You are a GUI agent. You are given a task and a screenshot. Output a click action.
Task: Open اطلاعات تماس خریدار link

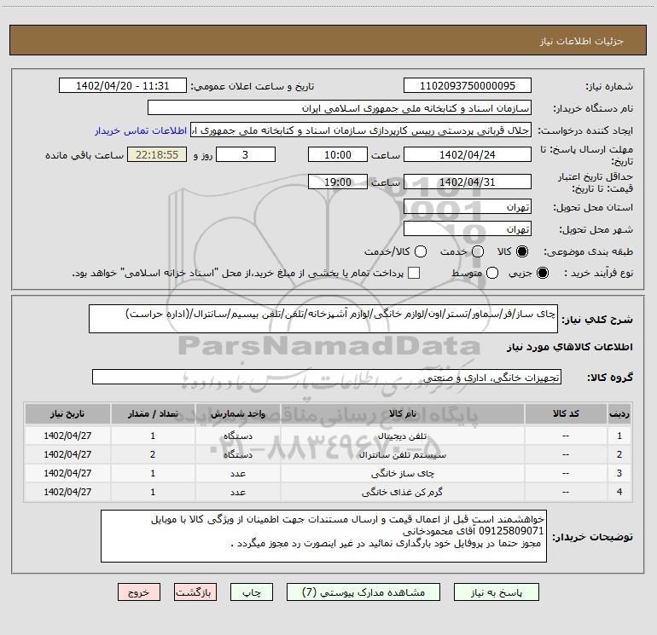141,130
